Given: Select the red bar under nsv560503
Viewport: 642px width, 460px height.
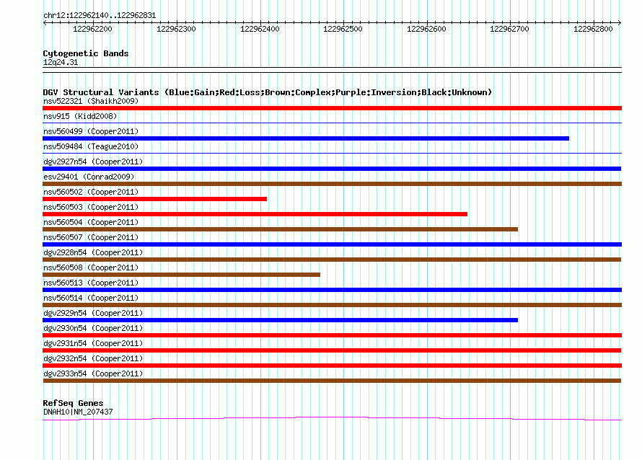Looking at the screenshot, I should [x=255, y=214].
